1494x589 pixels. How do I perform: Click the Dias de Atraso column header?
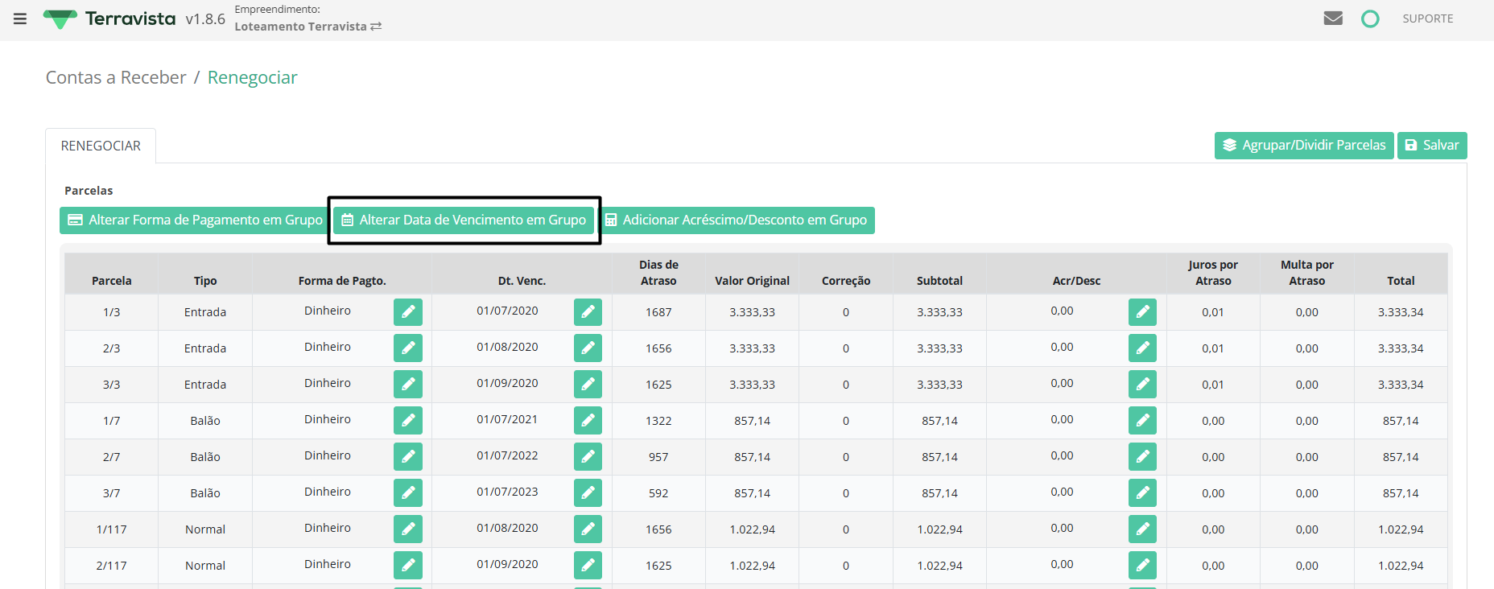click(658, 273)
